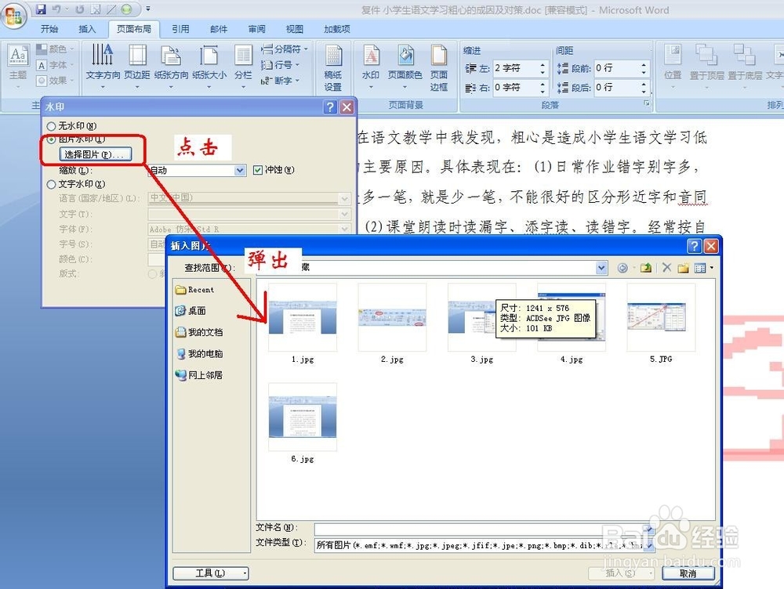Screen dimensions: 784x589
Task: Switch to the 视图 ribbon tab
Action: pyautogui.click(x=295, y=29)
